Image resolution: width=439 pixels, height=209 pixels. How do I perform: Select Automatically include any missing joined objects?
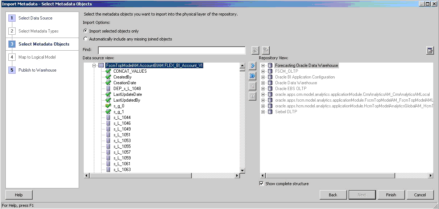pyautogui.click(x=86, y=39)
